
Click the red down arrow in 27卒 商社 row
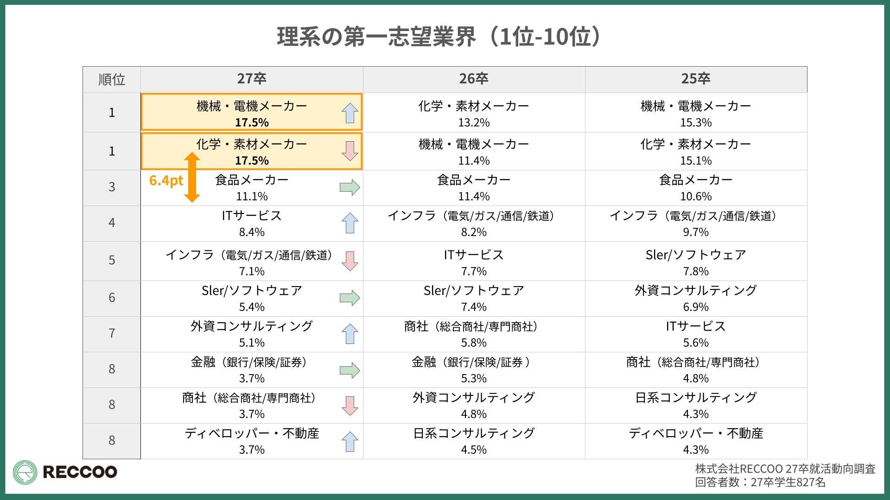click(350, 406)
